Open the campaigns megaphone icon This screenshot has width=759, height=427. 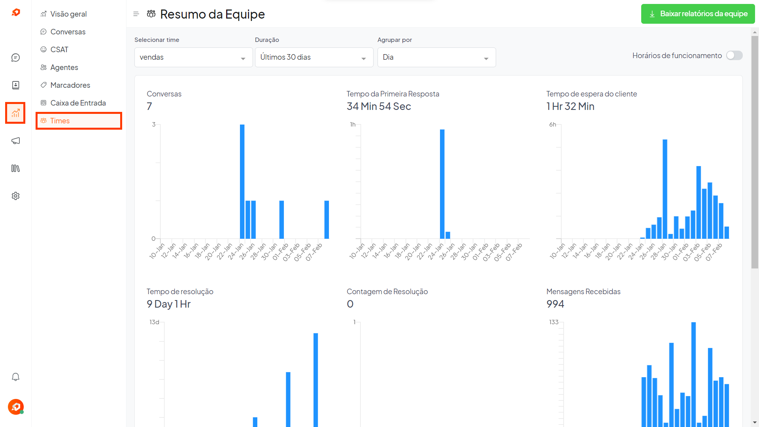[15, 141]
